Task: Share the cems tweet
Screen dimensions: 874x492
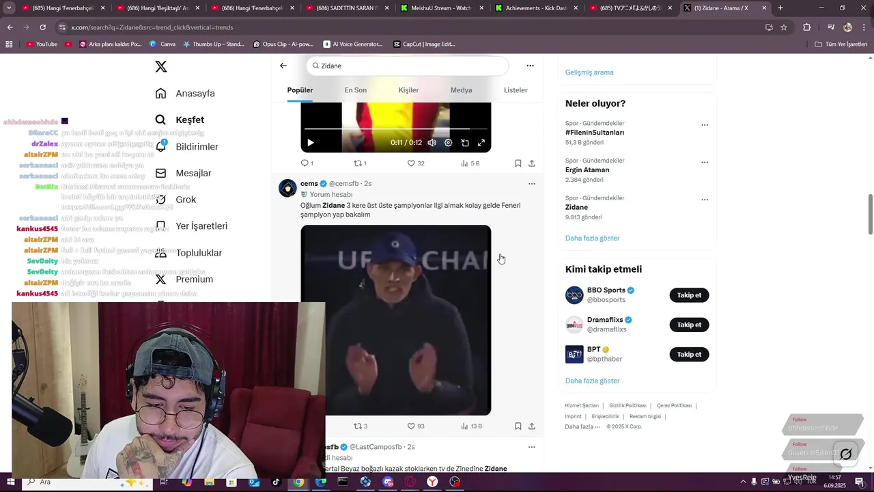Action: [x=532, y=426]
